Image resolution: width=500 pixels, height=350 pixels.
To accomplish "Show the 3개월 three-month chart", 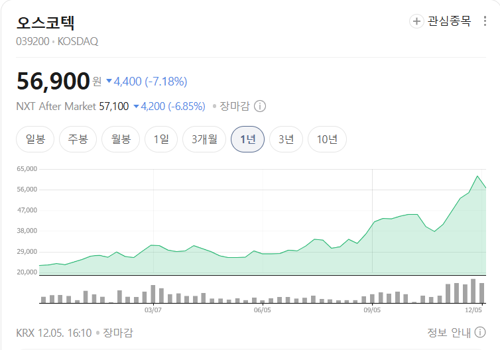I will pyautogui.click(x=204, y=139).
